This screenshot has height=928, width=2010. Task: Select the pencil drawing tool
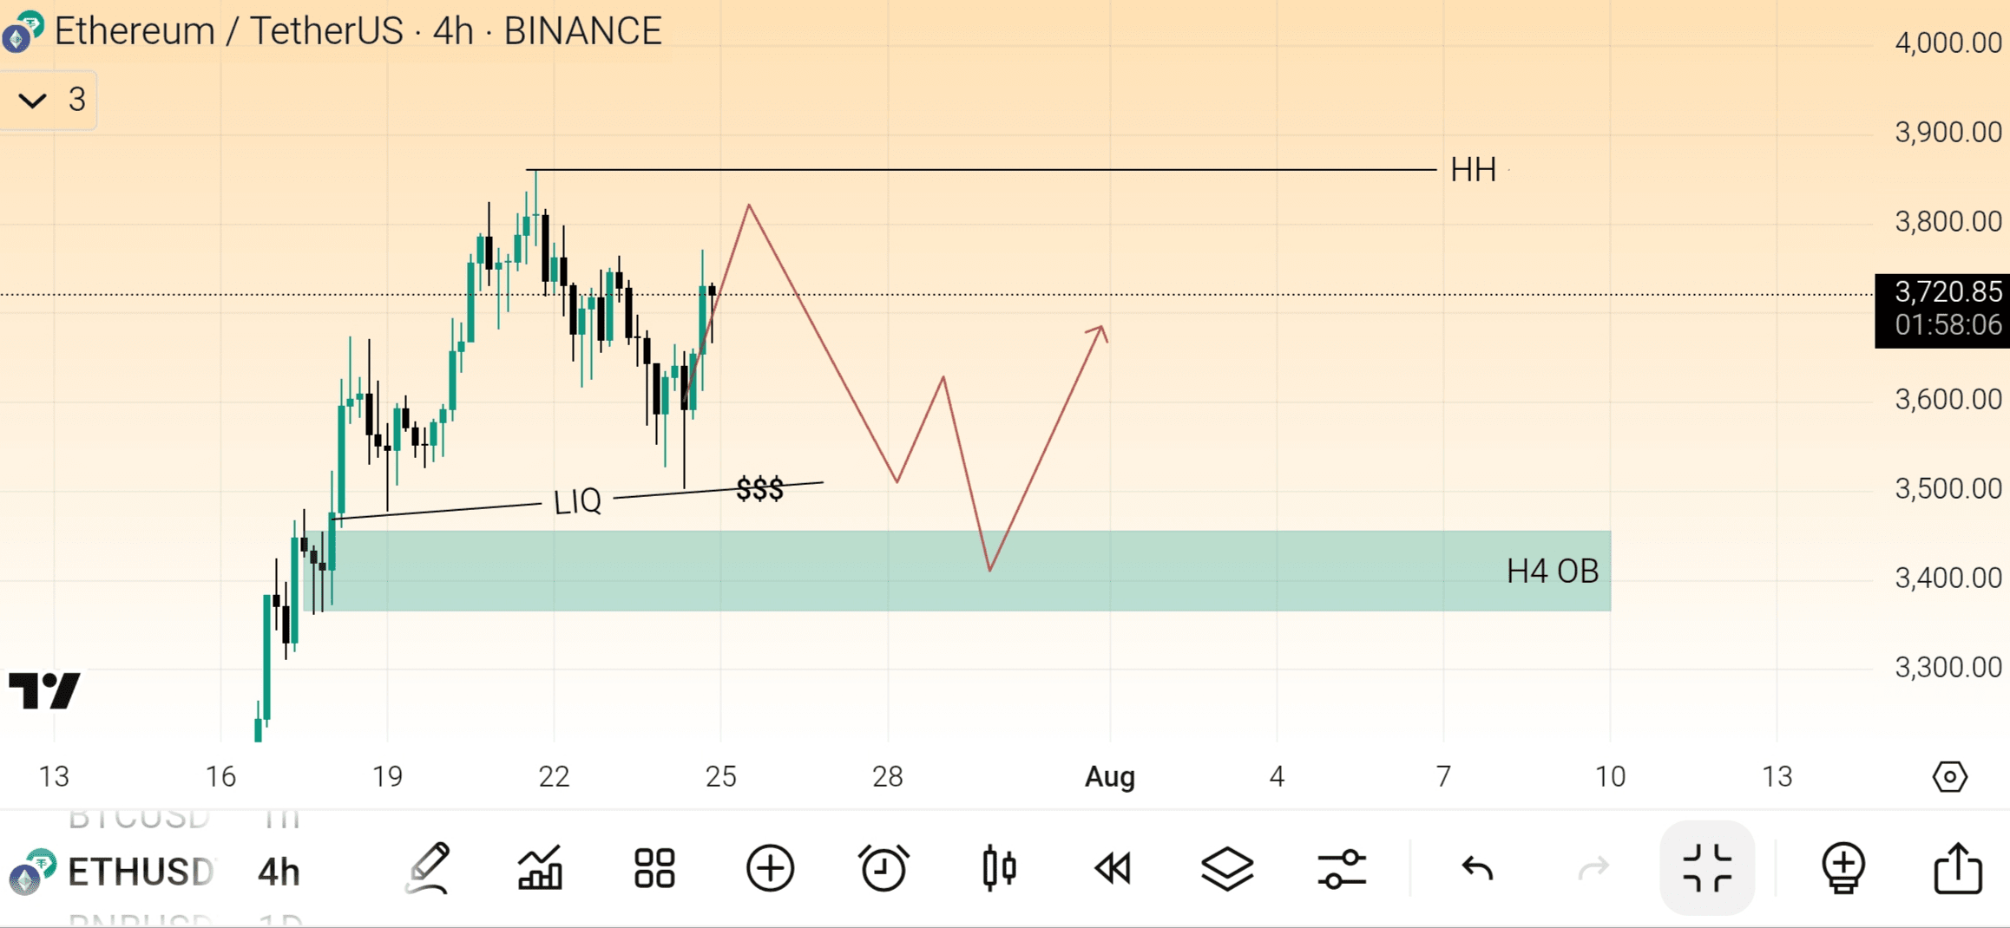[428, 867]
